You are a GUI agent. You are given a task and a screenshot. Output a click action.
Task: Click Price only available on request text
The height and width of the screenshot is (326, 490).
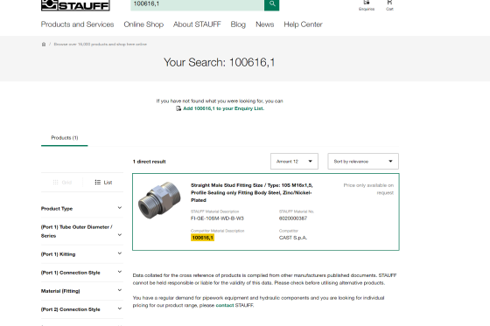(368, 189)
